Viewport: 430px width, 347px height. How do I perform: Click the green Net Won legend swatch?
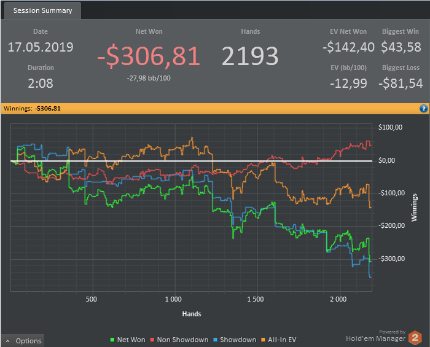point(112,340)
